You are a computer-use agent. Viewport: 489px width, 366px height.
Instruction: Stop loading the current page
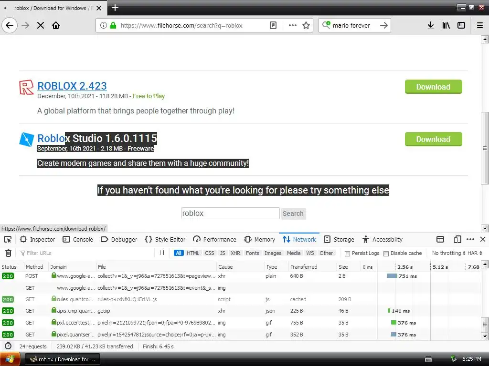pos(41,25)
